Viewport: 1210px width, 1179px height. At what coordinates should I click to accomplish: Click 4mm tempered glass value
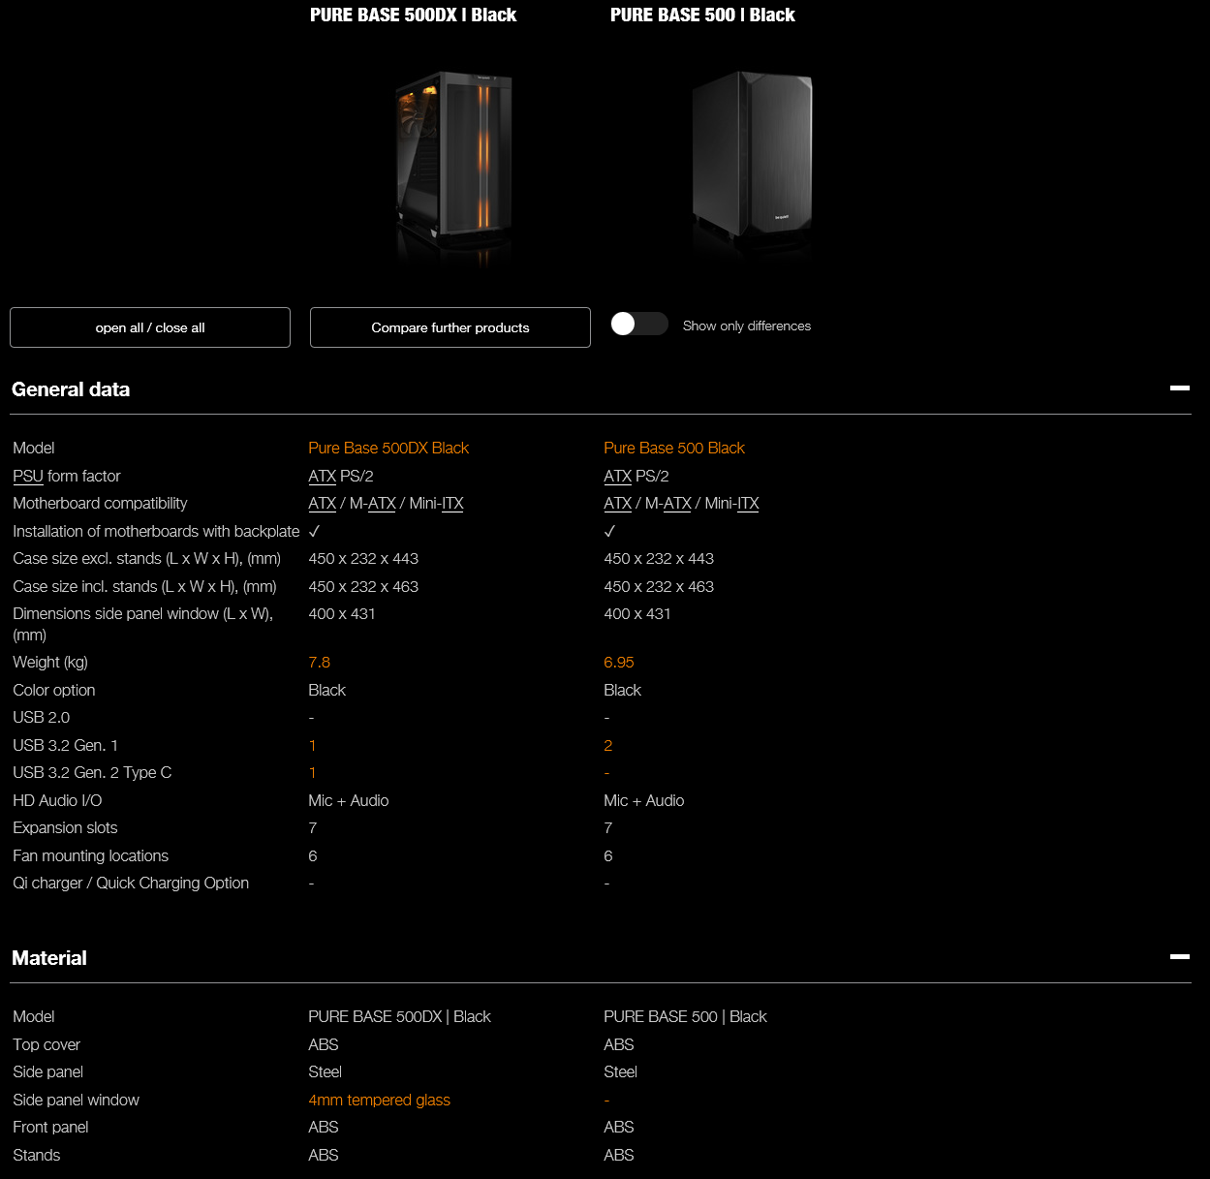[x=379, y=1100]
